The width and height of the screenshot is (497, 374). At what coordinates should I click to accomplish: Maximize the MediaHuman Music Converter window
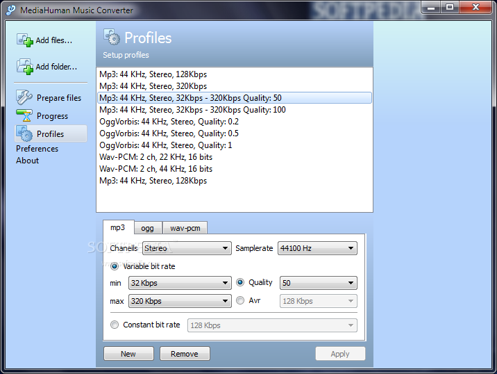[450, 8]
